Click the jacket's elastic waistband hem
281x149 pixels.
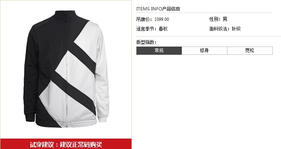(66, 123)
